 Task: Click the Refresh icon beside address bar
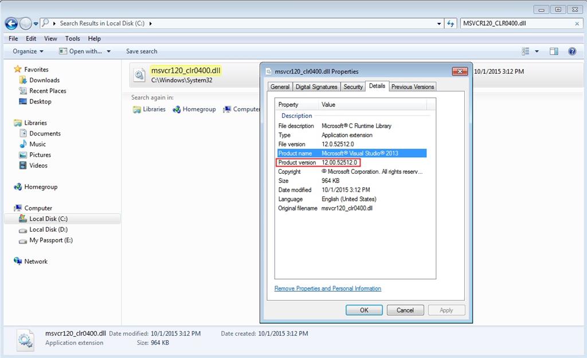[451, 23]
